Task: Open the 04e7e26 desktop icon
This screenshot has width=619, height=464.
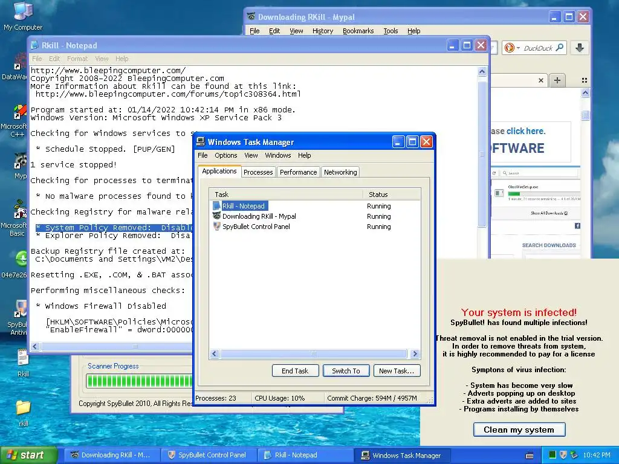Action: [16, 263]
